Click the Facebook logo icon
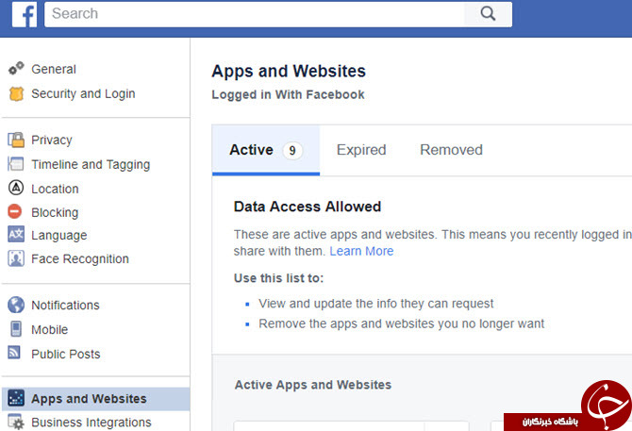Image resolution: width=632 pixels, height=431 pixels. (x=25, y=14)
